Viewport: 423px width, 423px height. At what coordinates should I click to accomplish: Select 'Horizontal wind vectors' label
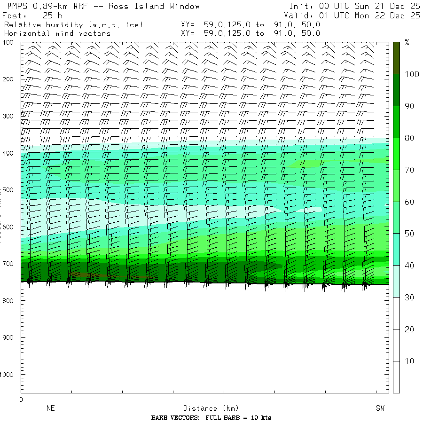(x=57, y=33)
